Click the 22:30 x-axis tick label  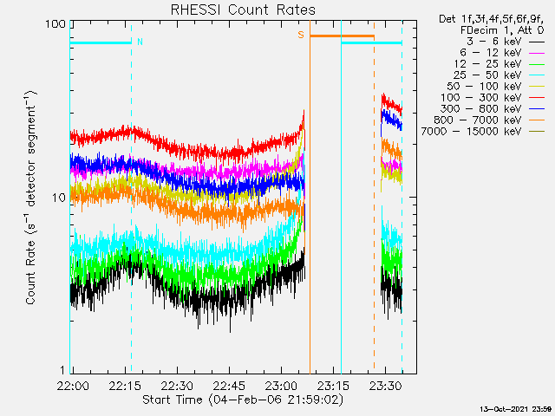[x=177, y=386]
